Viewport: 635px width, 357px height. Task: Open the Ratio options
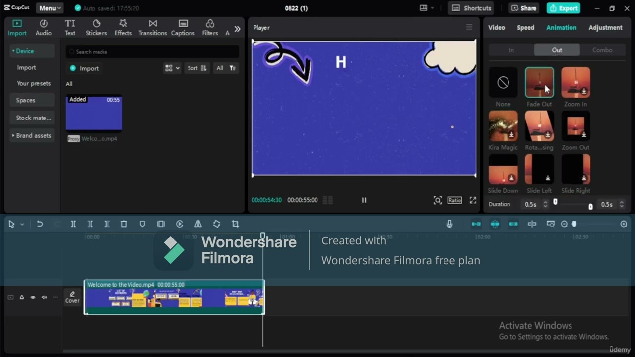coord(455,200)
